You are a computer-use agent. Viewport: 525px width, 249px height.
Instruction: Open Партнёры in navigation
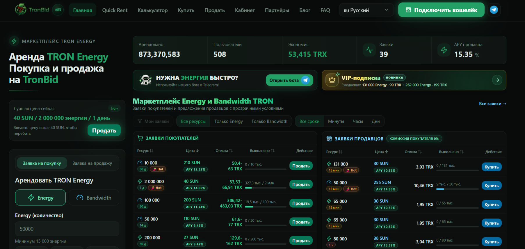(277, 10)
